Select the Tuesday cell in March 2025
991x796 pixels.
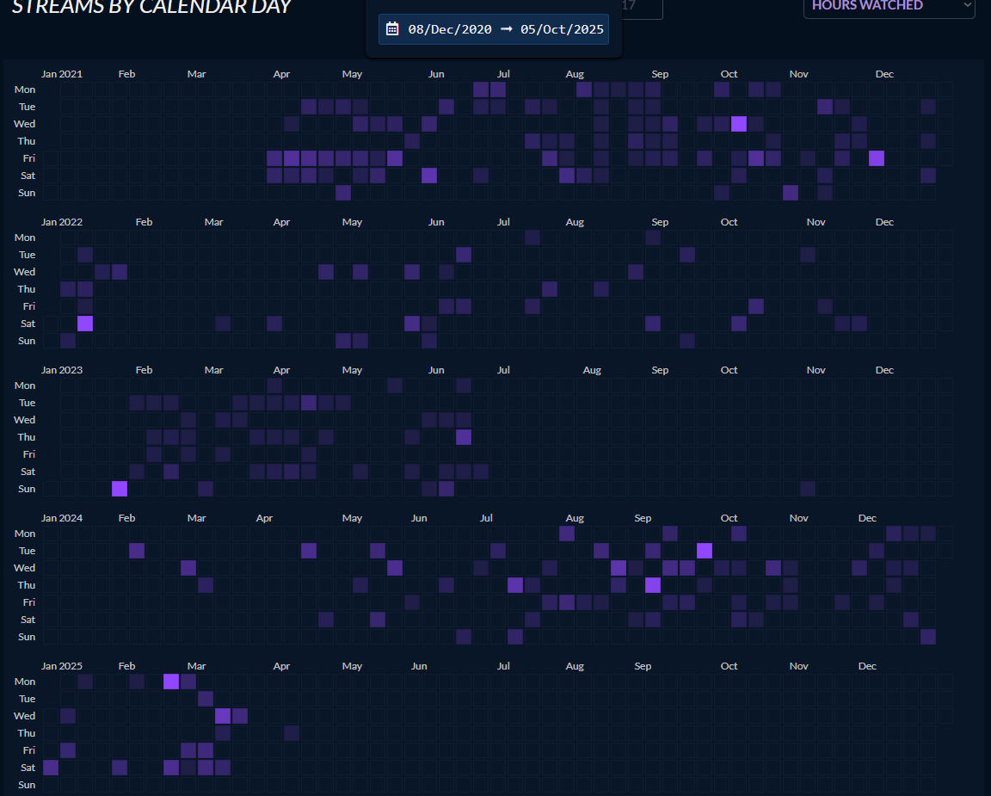(206, 699)
